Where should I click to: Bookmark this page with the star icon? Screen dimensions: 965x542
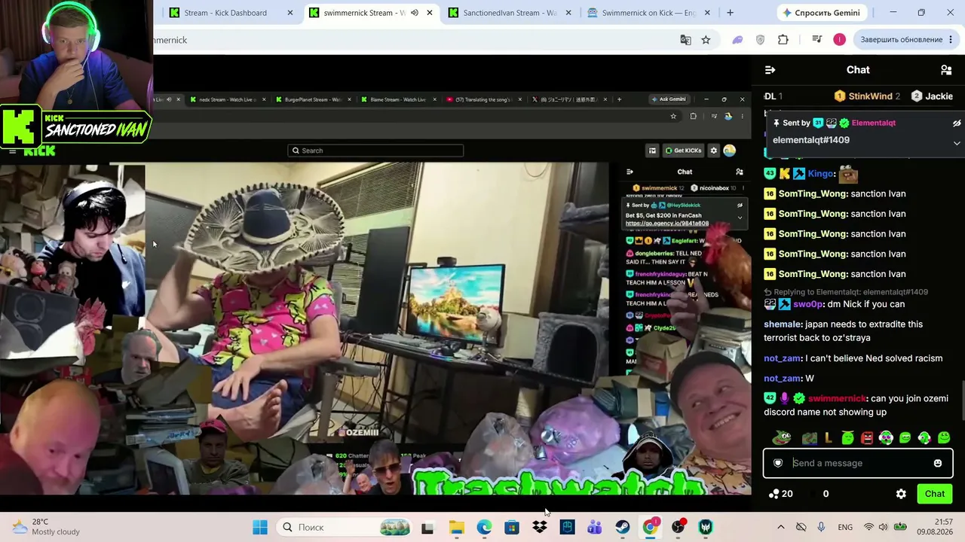706,40
